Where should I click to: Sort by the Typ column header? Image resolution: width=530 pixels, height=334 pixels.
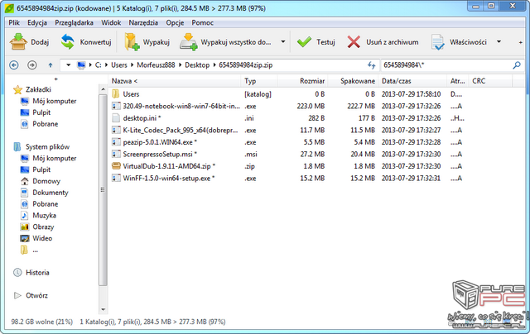(x=259, y=81)
